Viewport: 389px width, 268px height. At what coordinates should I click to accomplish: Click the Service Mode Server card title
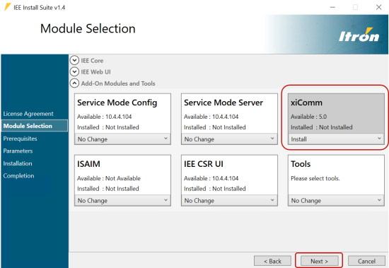click(223, 103)
